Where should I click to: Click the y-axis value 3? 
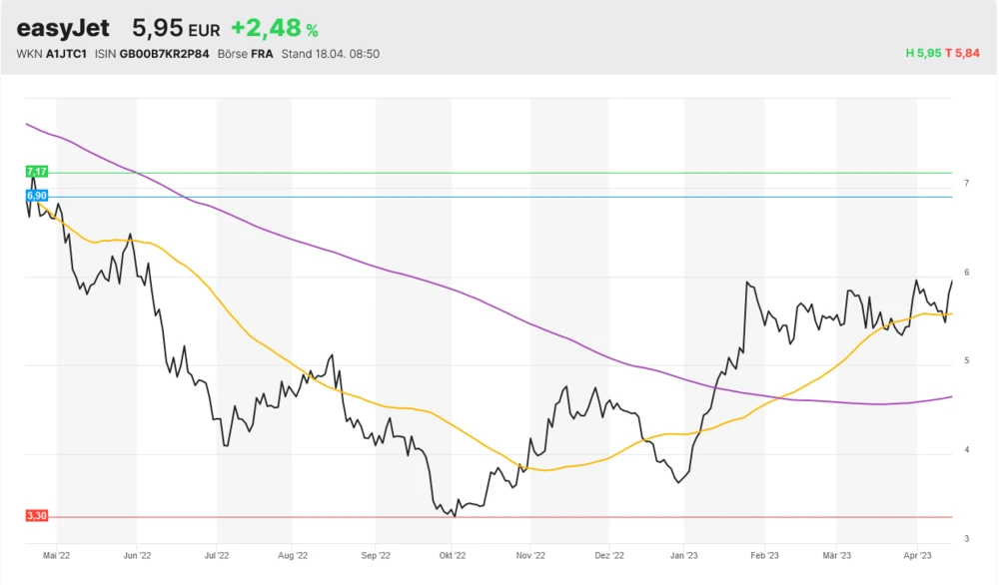point(966,539)
